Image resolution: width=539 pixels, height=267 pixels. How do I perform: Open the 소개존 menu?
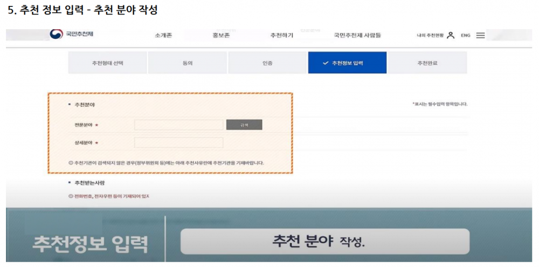point(163,35)
